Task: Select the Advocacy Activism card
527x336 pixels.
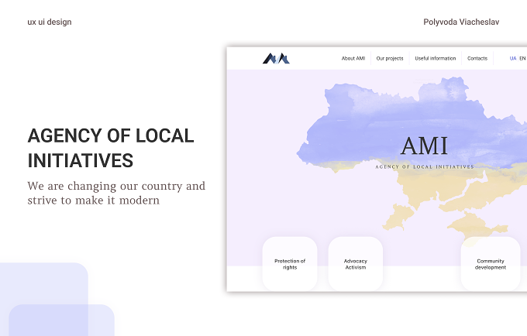Action: pos(356,264)
